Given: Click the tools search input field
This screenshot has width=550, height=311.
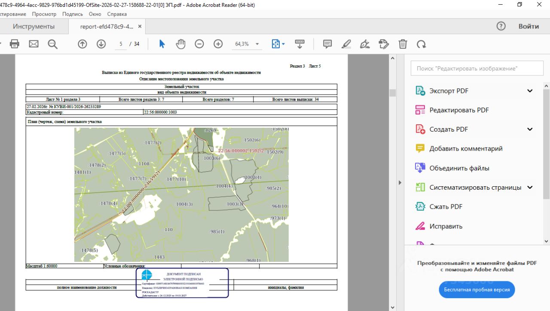Looking at the screenshot, I should (477, 68).
